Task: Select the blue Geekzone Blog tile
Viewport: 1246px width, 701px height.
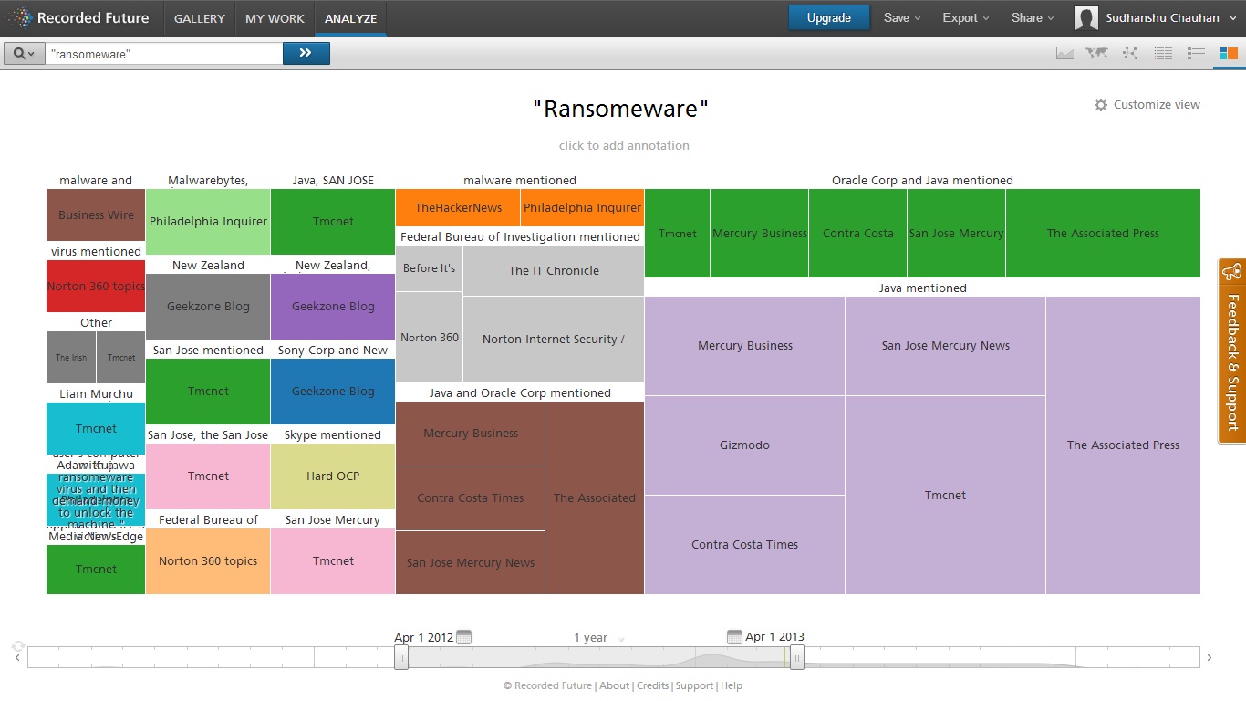Action: [x=333, y=391]
